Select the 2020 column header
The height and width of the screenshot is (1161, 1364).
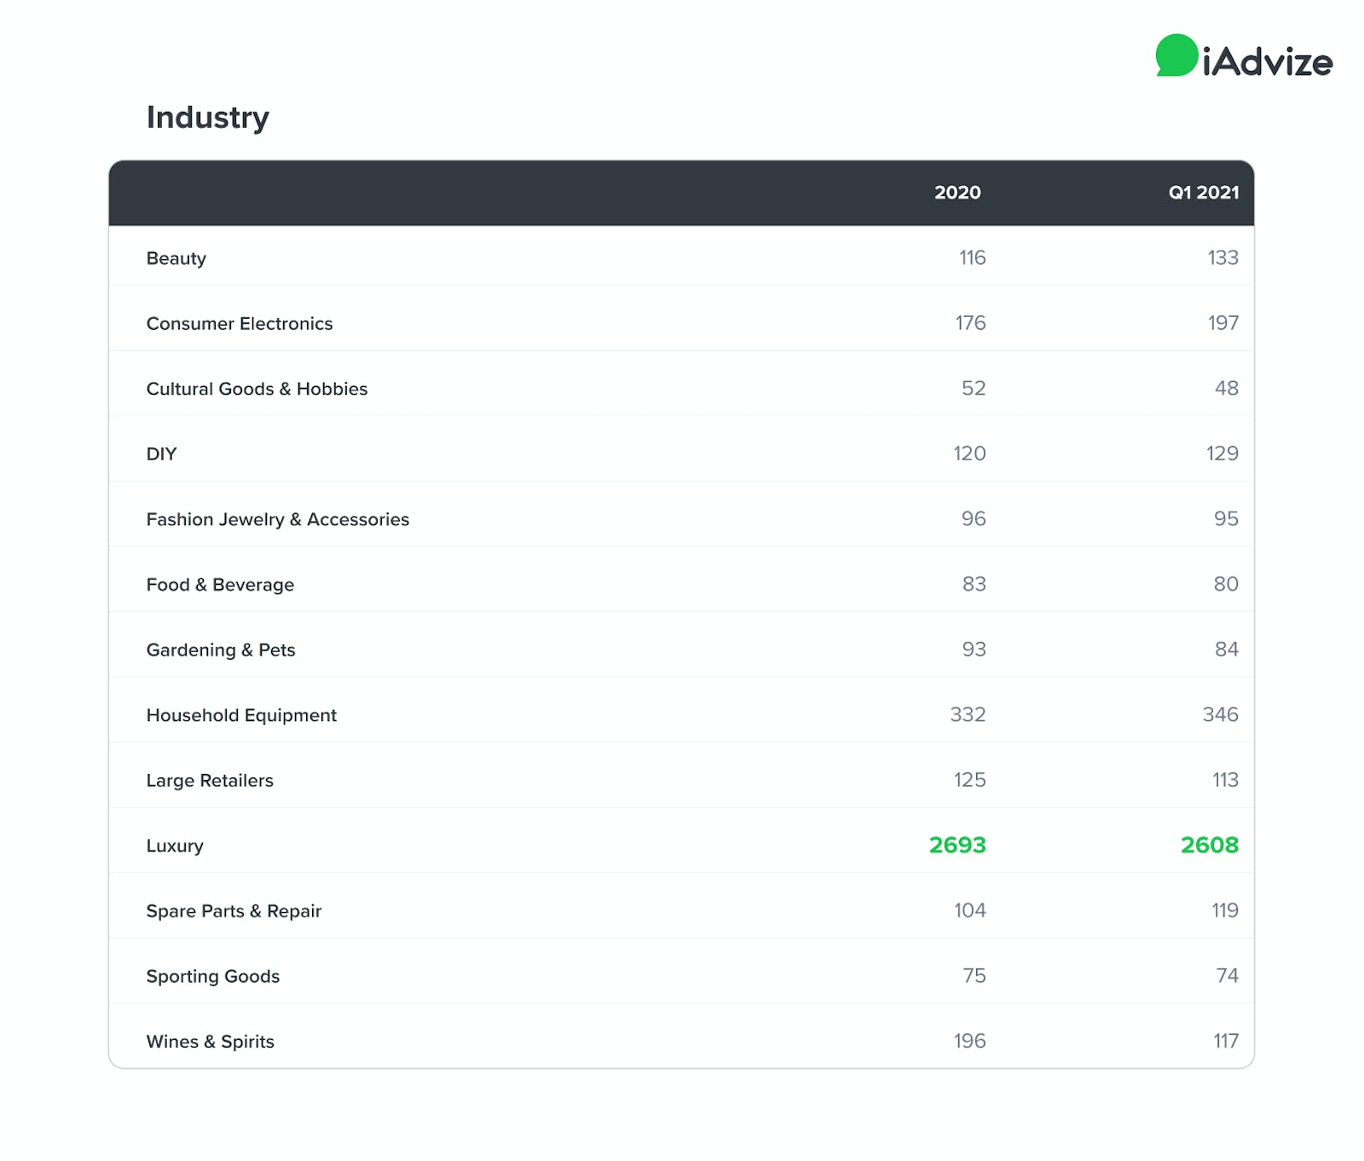pos(957,193)
